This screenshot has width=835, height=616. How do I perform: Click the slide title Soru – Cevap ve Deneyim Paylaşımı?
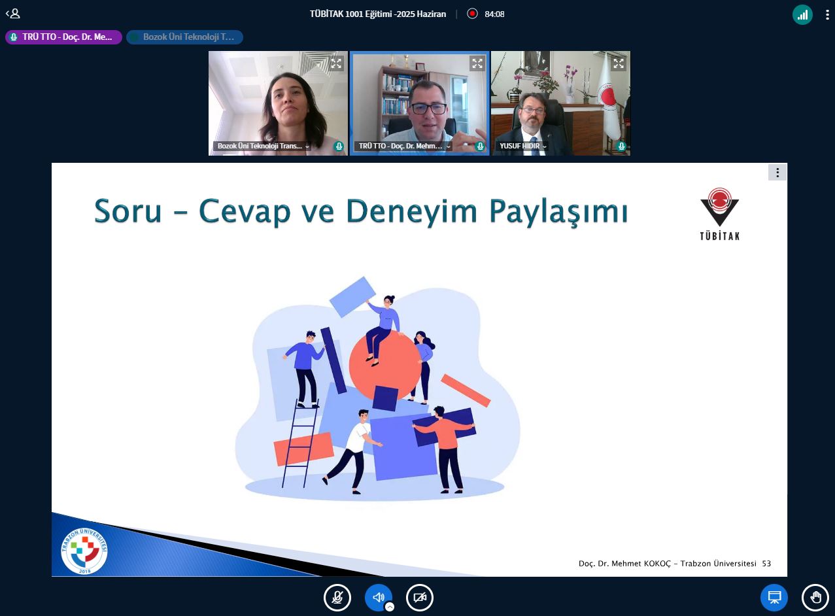click(361, 211)
